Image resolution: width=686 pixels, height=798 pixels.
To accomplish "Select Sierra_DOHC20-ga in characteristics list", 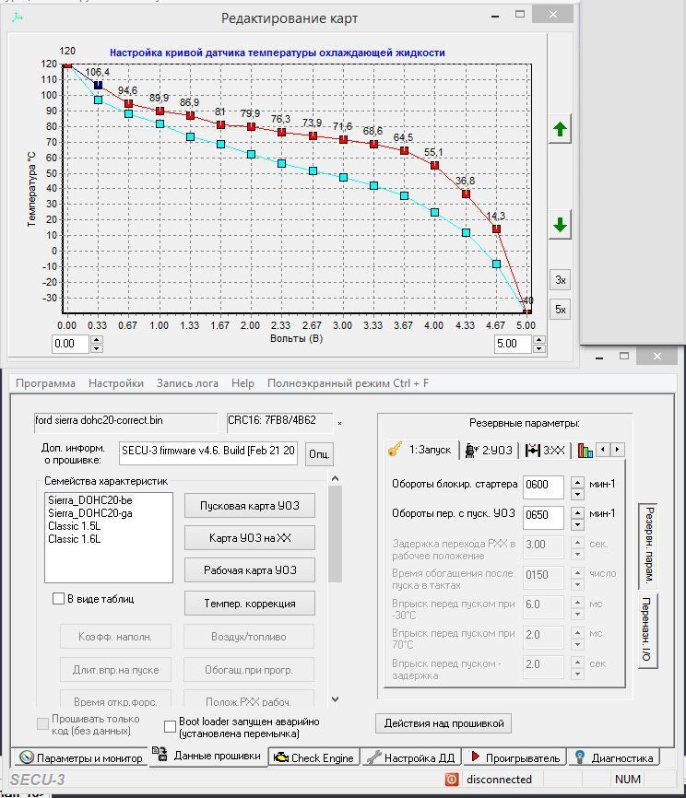I will 90,513.
